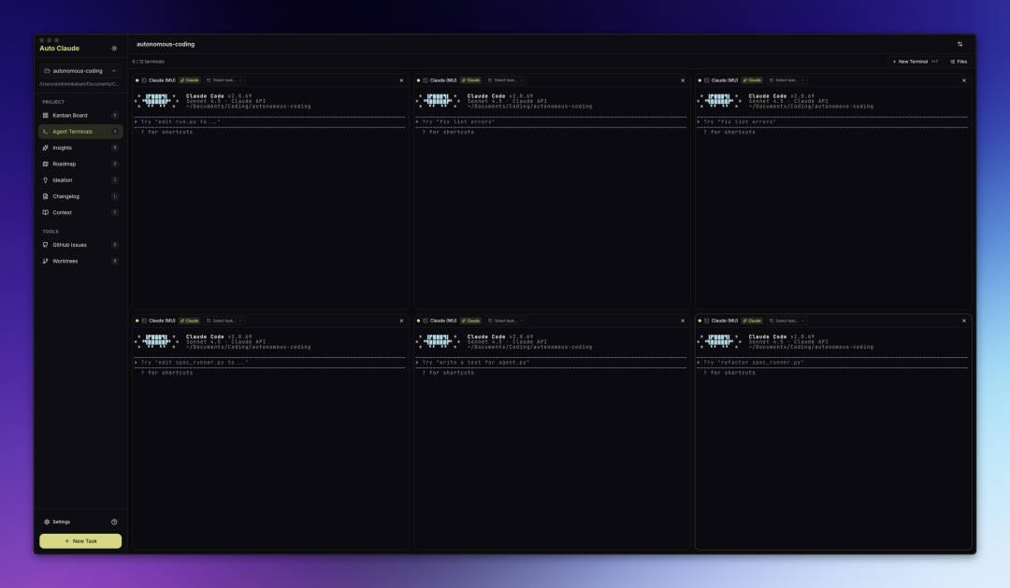
Task: Expand Select task in the first terminal
Action: point(224,80)
